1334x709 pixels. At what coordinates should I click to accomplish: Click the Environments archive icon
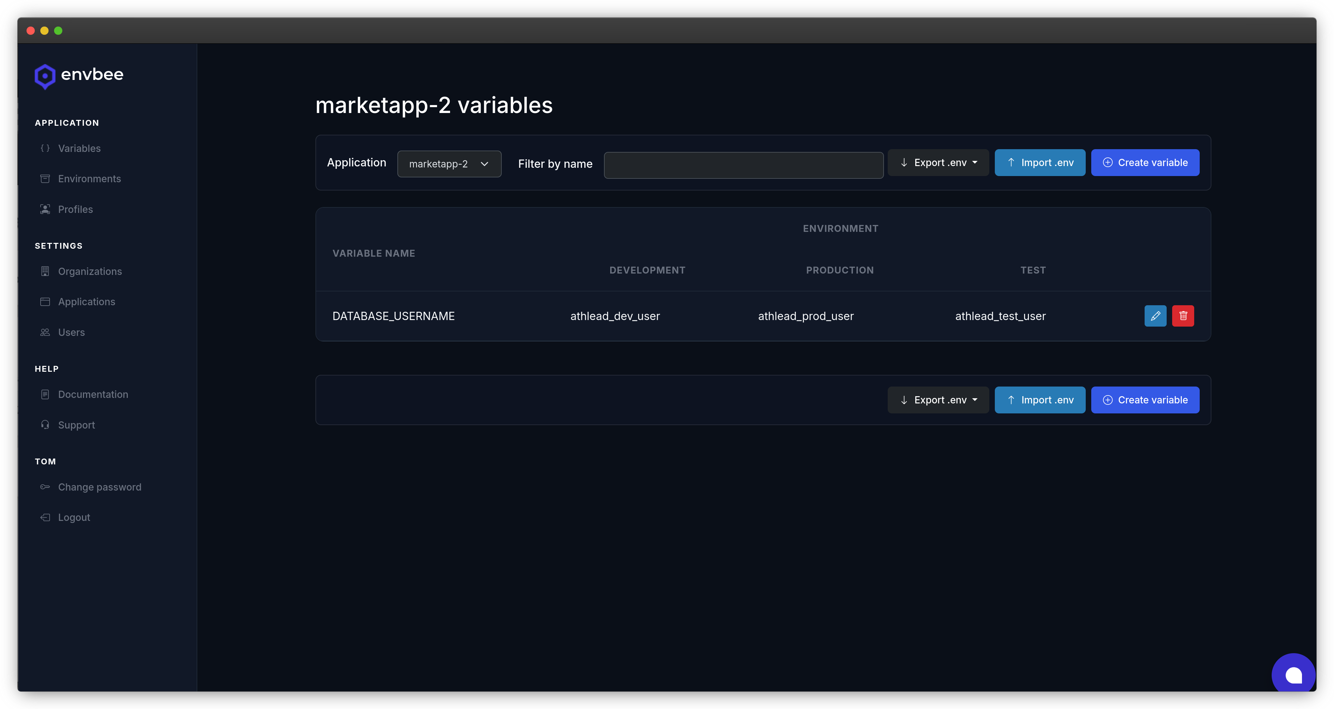click(x=45, y=179)
